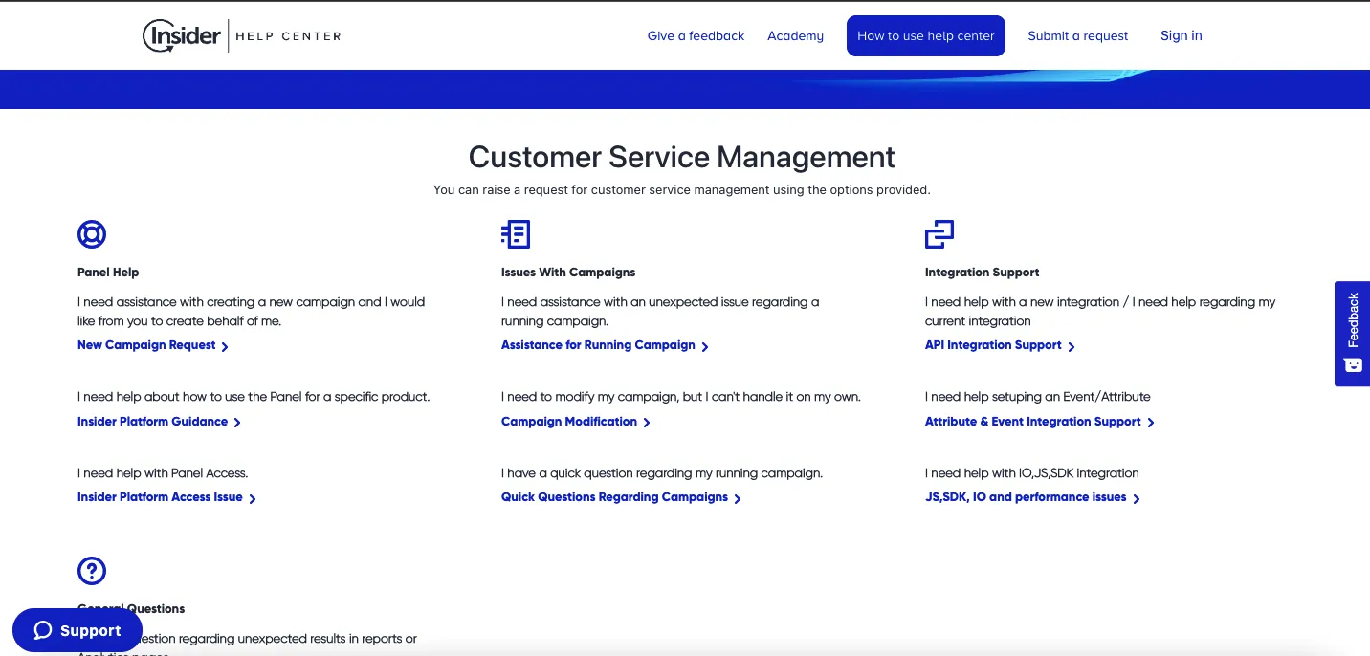Click chevron next to Insider Platform Access Issue
1370x656 pixels.
coord(253,498)
